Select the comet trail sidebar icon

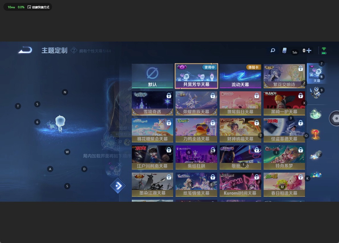tap(315, 155)
